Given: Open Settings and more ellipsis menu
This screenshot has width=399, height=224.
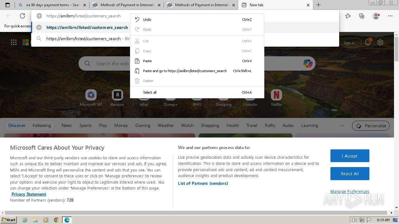Looking at the screenshot, I should pos(390,16).
